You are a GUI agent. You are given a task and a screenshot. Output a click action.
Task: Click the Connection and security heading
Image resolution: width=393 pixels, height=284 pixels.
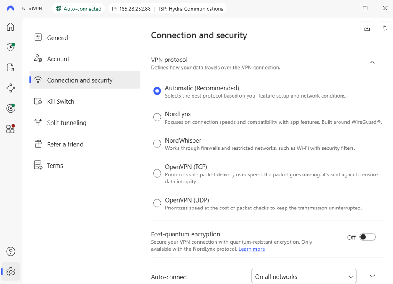(199, 35)
